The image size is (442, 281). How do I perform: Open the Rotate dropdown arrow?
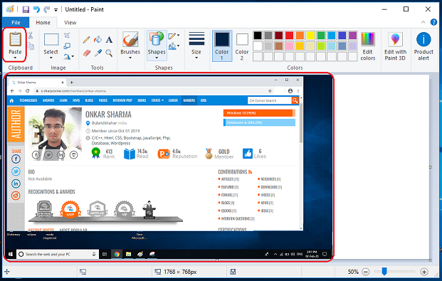click(73, 57)
